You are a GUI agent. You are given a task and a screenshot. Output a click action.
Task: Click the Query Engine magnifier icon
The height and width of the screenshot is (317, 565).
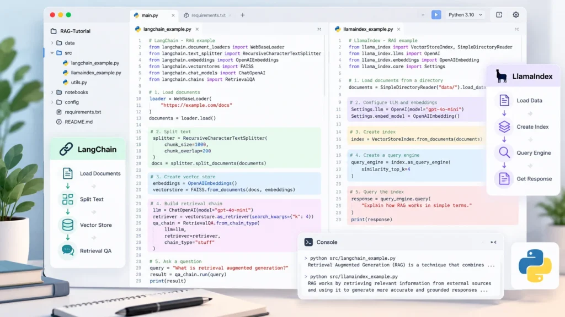504,153
